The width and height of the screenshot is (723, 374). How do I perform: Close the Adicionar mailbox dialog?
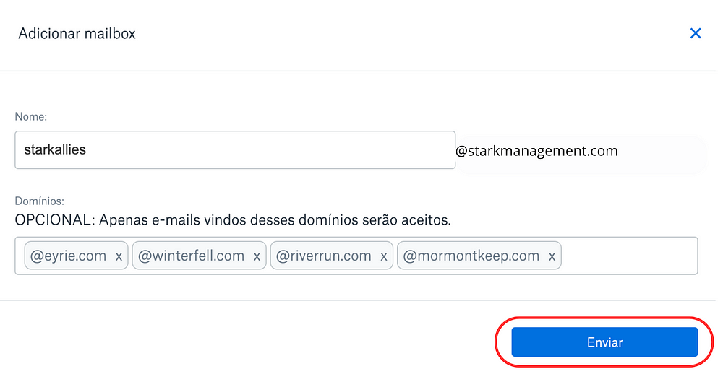[696, 33]
